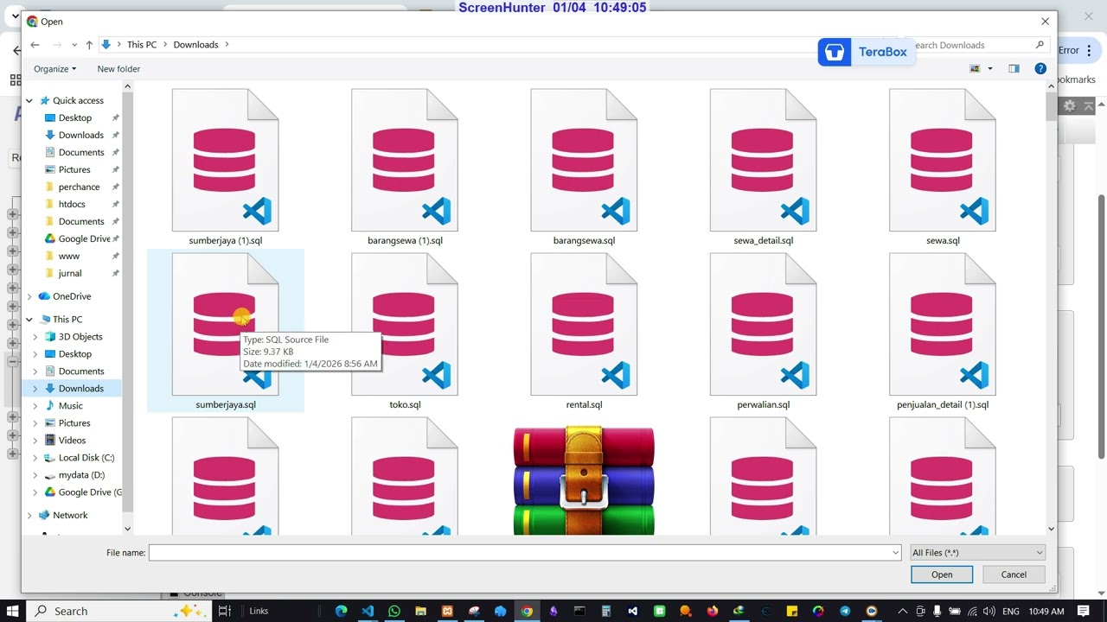Open the htdocs folder in Quick access
This screenshot has height=622, width=1107.
(x=72, y=204)
